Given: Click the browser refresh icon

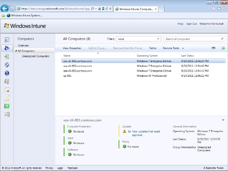Looking at the screenshot, I should (x=107, y=9).
